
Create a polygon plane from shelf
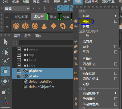(x=54, y=26)
